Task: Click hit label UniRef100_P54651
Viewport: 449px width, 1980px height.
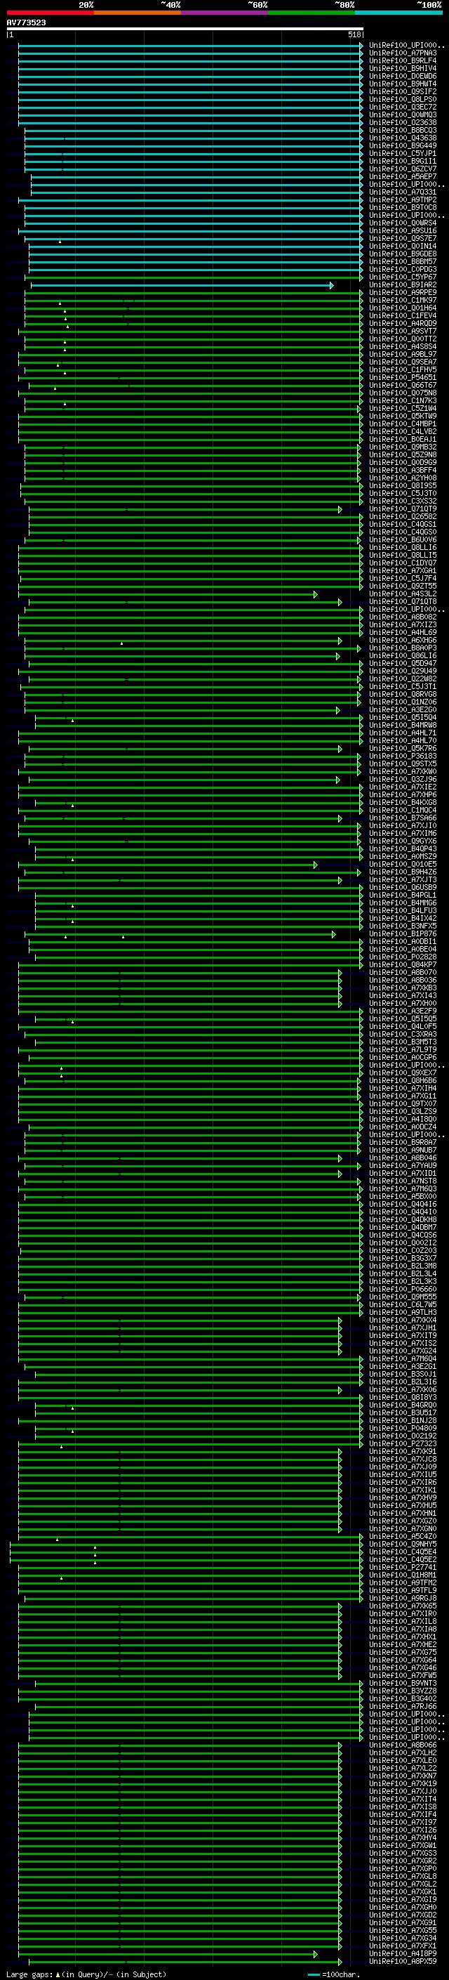Action: pos(402,378)
